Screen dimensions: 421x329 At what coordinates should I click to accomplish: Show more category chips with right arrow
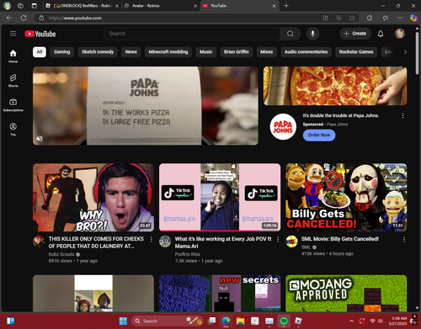click(x=405, y=52)
